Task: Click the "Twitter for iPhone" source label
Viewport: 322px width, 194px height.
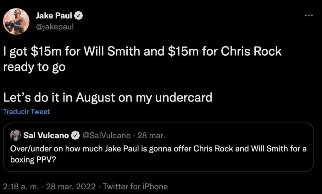Action: click(135, 186)
